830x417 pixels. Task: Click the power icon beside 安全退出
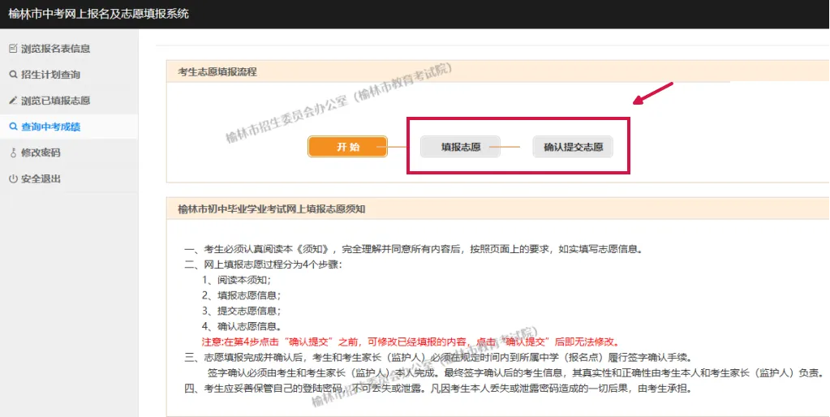(12, 178)
